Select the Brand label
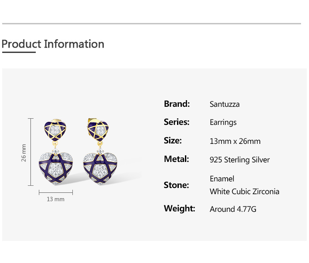The height and width of the screenshot is (263, 309). pos(177,104)
